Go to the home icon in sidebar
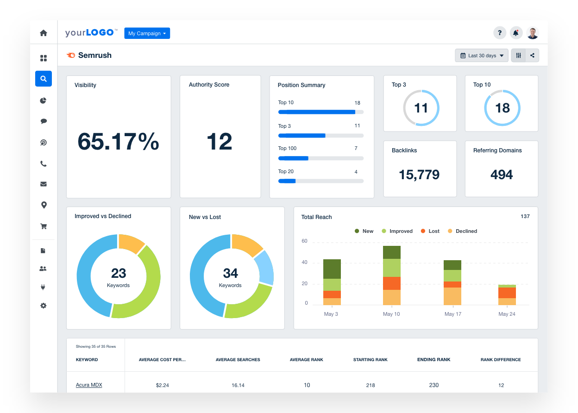The height and width of the screenshot is (413, 578). coord(44,33)
